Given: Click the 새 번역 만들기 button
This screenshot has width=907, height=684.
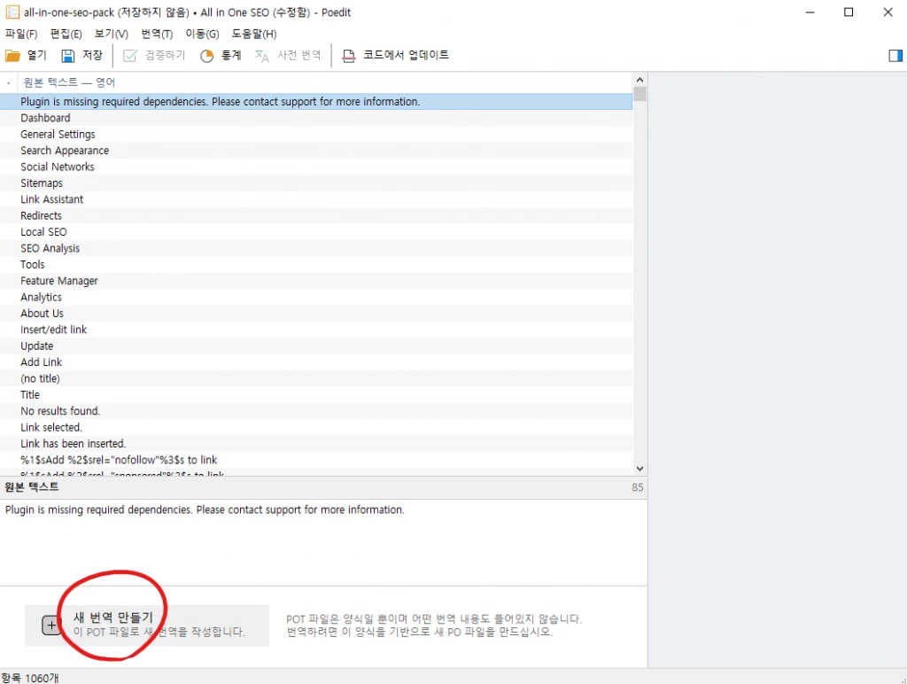Looking at the screenshot, I should coord(147,625).
